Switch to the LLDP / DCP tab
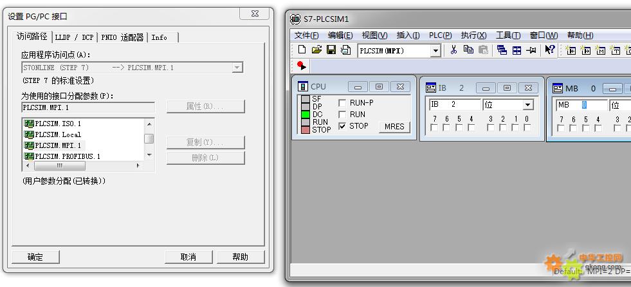Viewport: 631px width, 287px height. [75, 37]
